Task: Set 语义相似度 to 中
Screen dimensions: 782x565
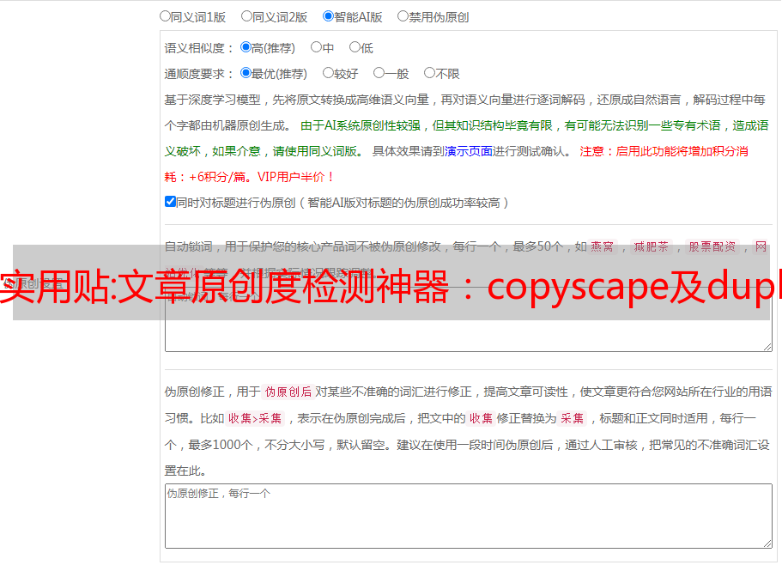Action: click(x=316, y=47)
